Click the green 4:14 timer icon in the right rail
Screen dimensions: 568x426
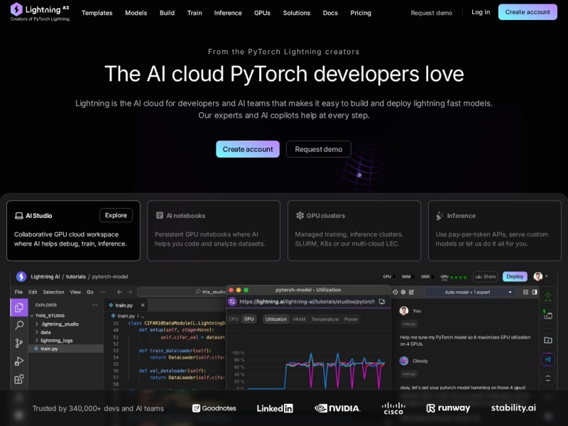[x=548, y=297]
